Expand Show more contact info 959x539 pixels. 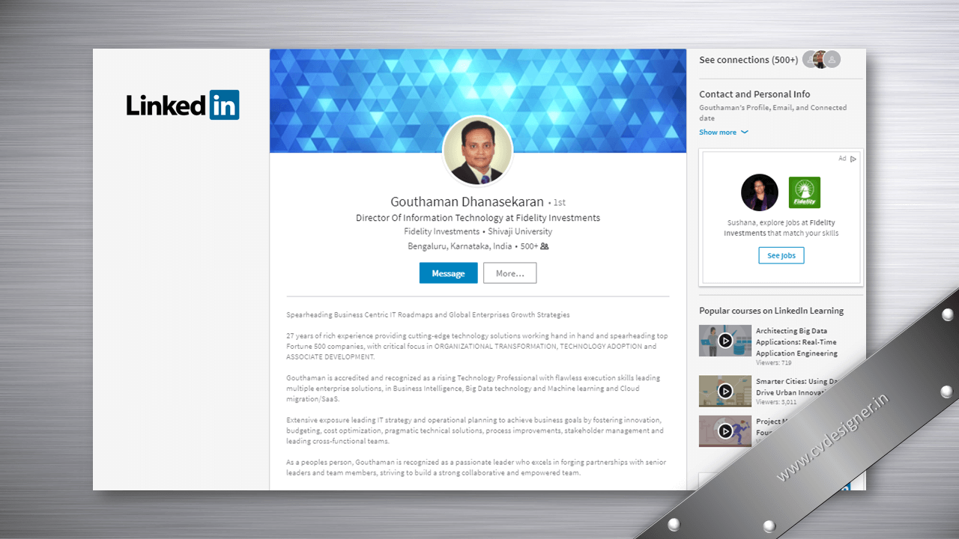click(718, 132)
